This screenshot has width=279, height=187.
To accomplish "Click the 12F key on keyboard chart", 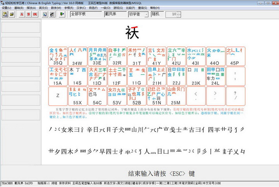I will [x=117, y=76].
